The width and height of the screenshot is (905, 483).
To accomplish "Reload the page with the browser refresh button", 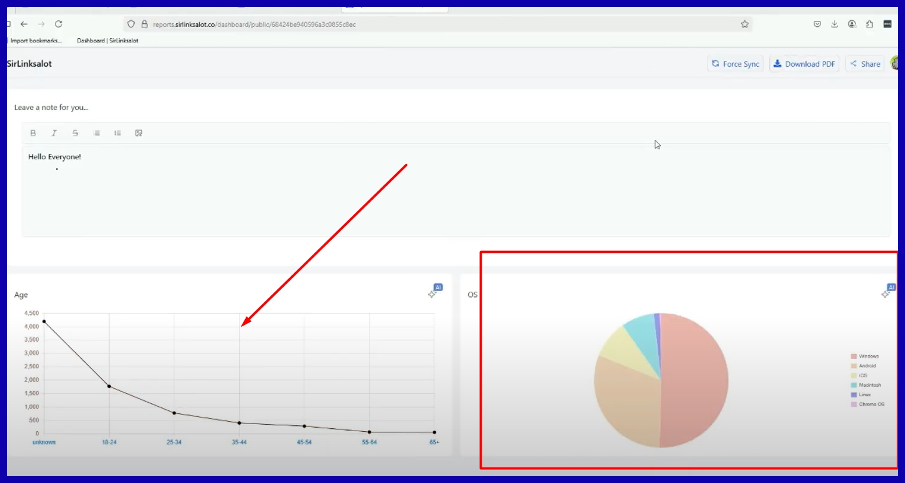I will (58, 24).
